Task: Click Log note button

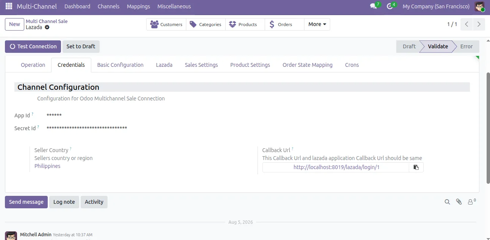Action: click(x=64, y=202)
